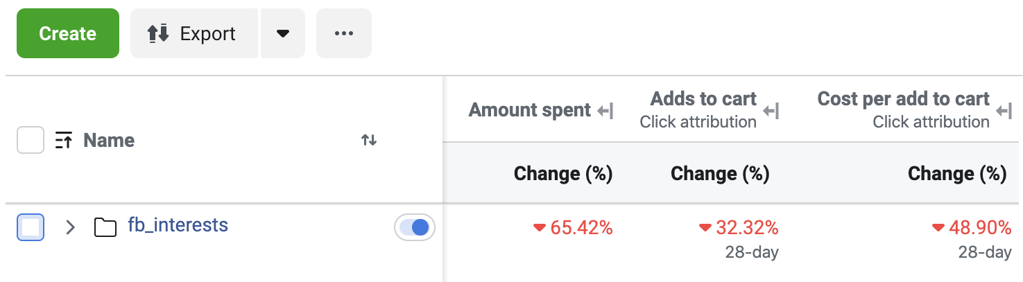Click the Cost per add to cart header
The width and height of the screenshot is (1023, 282).
click(903, 99)
